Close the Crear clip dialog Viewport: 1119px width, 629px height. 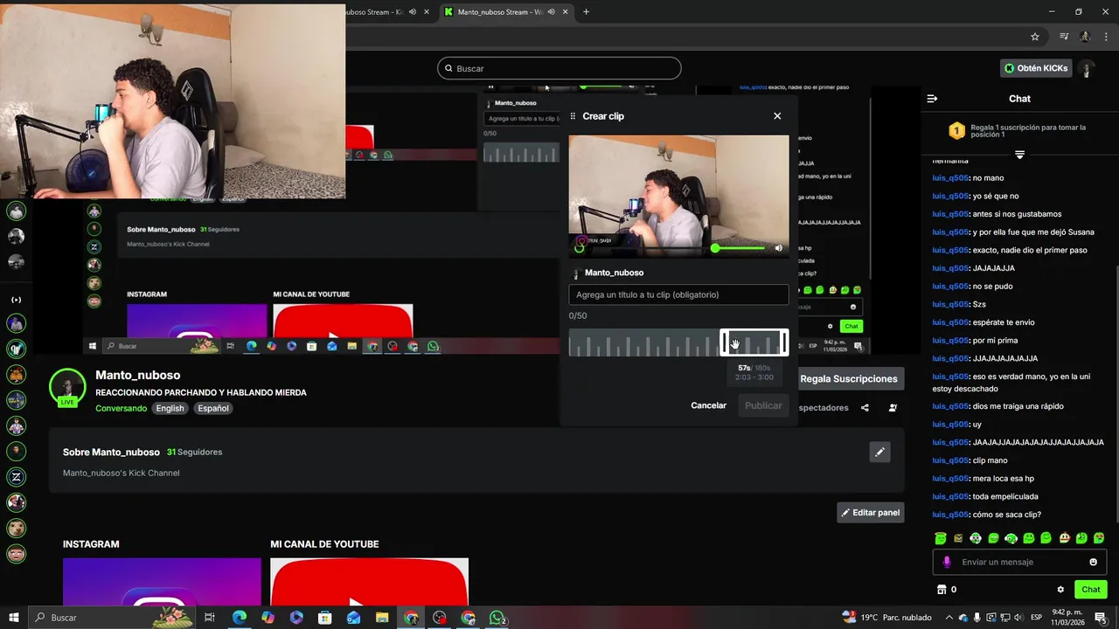pos(777,116)
